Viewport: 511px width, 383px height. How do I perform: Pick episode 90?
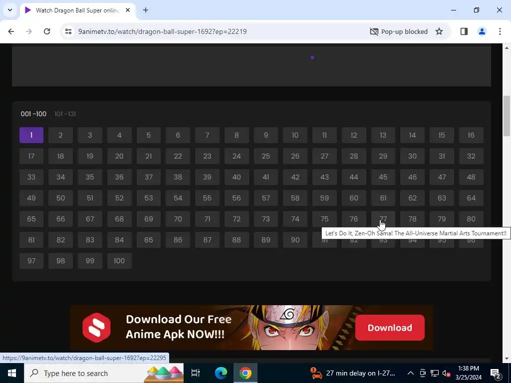295,240
